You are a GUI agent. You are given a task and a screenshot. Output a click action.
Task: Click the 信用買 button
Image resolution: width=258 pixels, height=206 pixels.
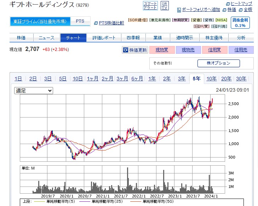pyautogui.click(x=214, y=50)
